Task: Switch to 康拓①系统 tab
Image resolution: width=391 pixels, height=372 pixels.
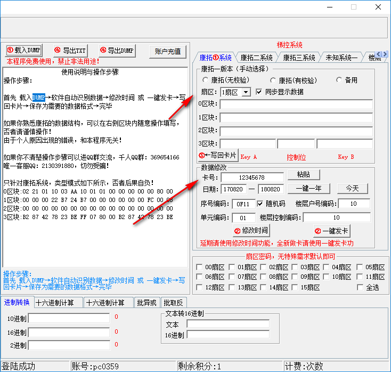Action: pyautogui.click(x=215, y=58)
